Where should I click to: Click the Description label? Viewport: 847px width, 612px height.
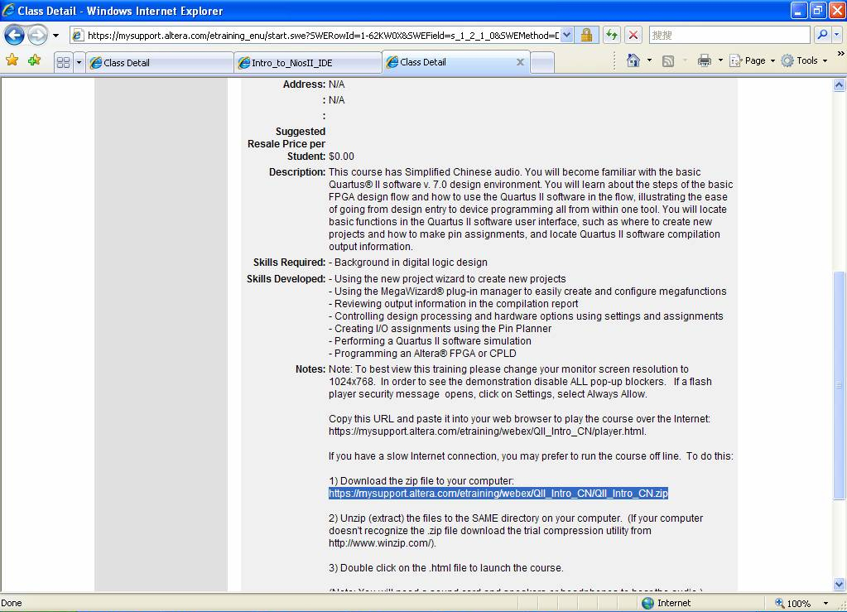297,171
